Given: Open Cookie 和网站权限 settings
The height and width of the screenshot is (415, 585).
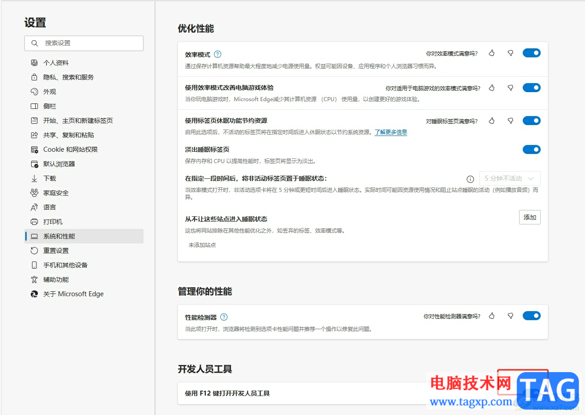Looking at the screenshot, I should coord(72,149).
